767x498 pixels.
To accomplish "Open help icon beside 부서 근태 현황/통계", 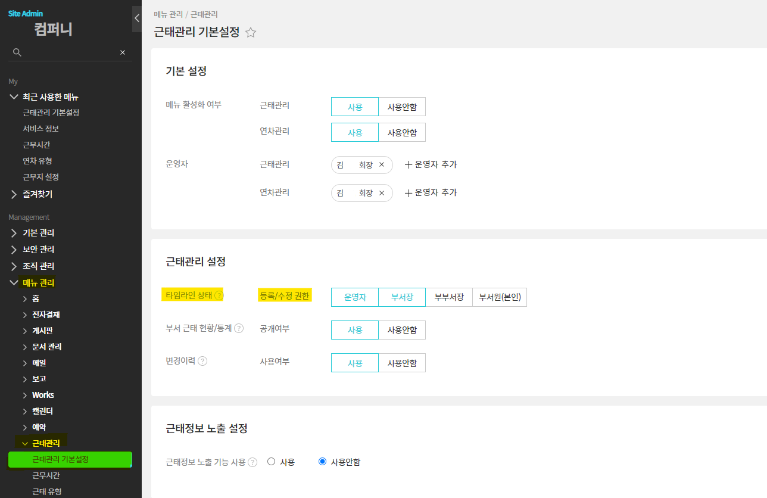I will [239, 328].
